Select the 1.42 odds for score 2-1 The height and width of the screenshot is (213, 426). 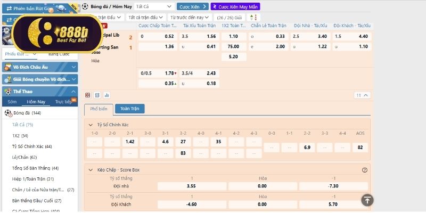(x=129, y=142)
